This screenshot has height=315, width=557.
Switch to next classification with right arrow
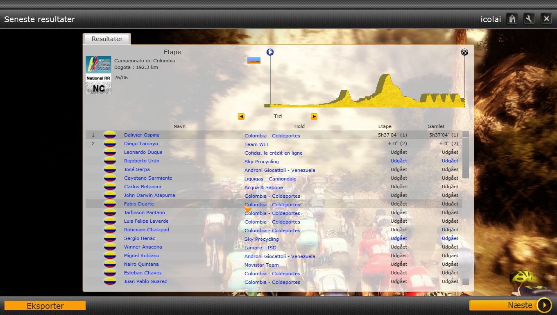pos(314,116)
